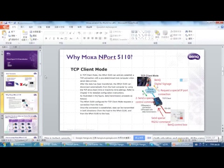Image resolution: width=224 pixels, height=168 pixels.
Task: Toggle Align Text Right
Action: (x=92, y=38)
